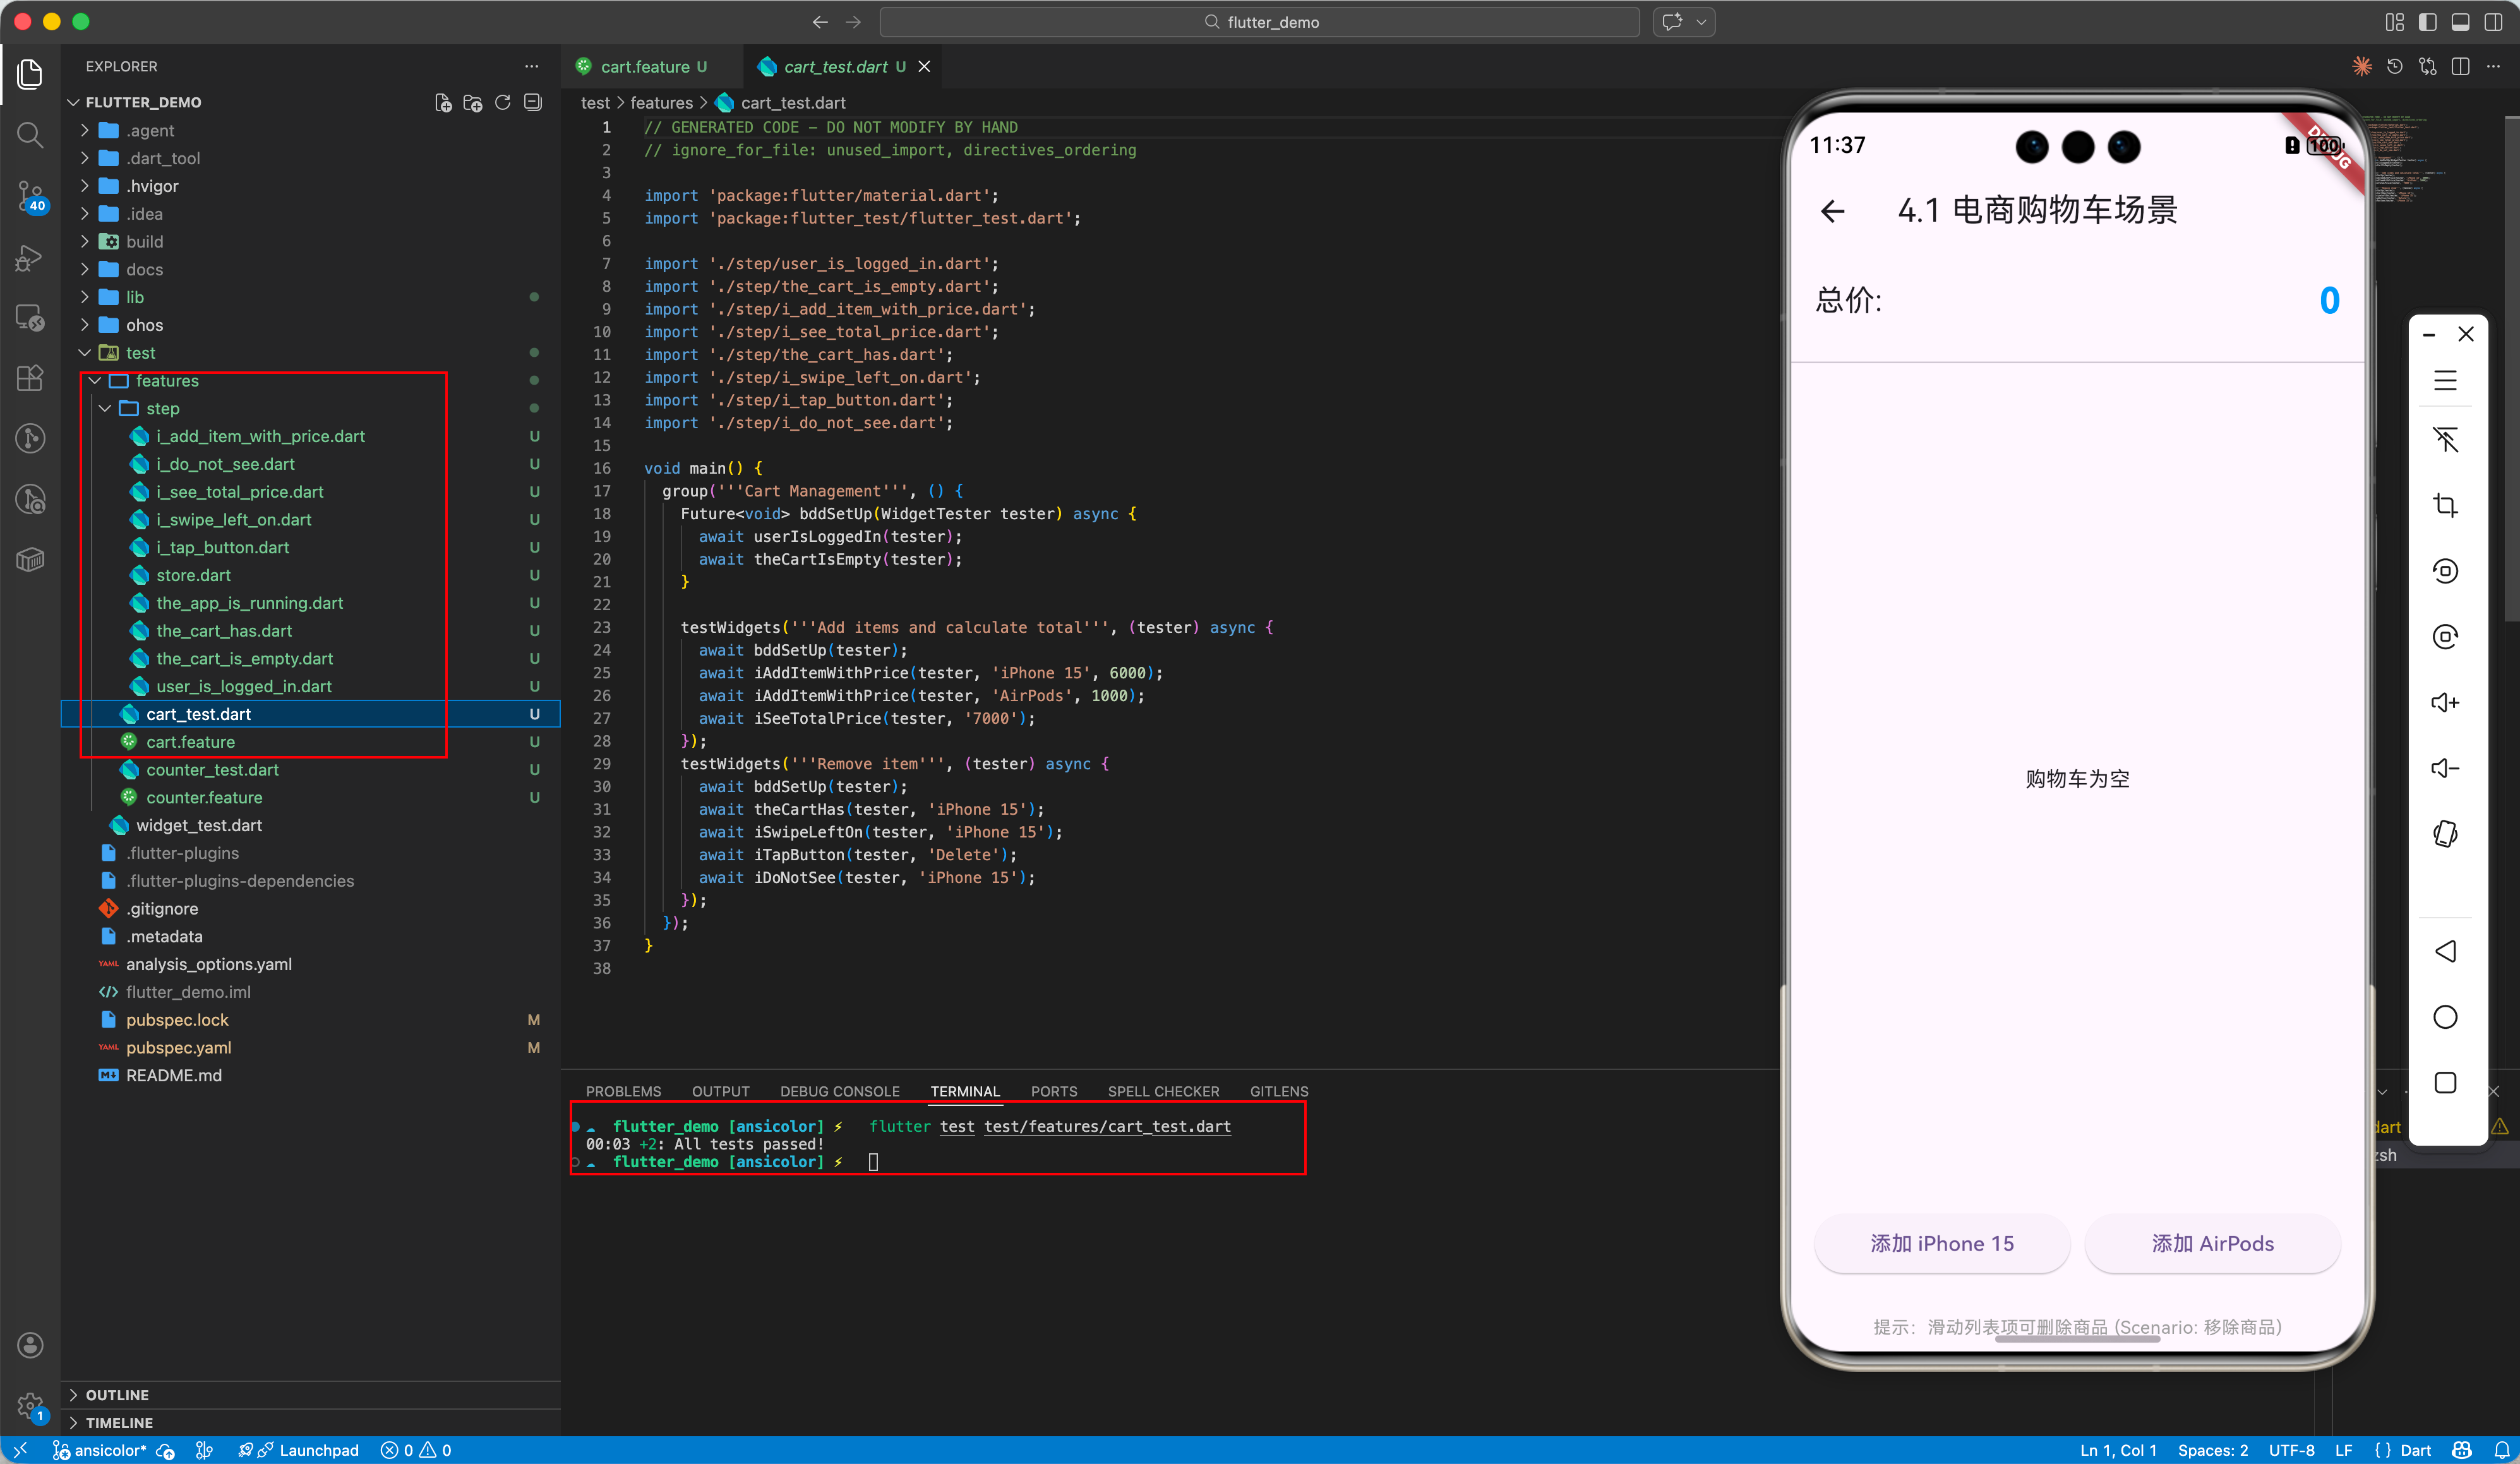Click the Refresh Explorer icon
Screen dimensions: 2520x1464
click(503, 102)
